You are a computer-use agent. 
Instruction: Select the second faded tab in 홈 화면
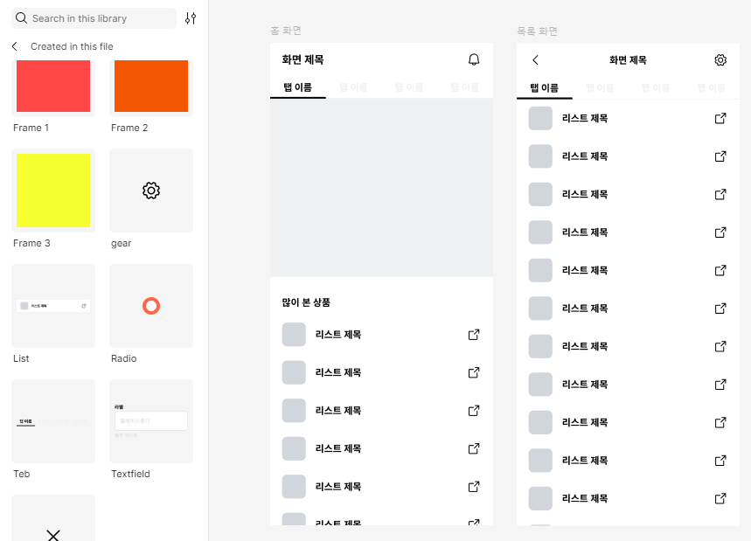click(x=353, y=87)
